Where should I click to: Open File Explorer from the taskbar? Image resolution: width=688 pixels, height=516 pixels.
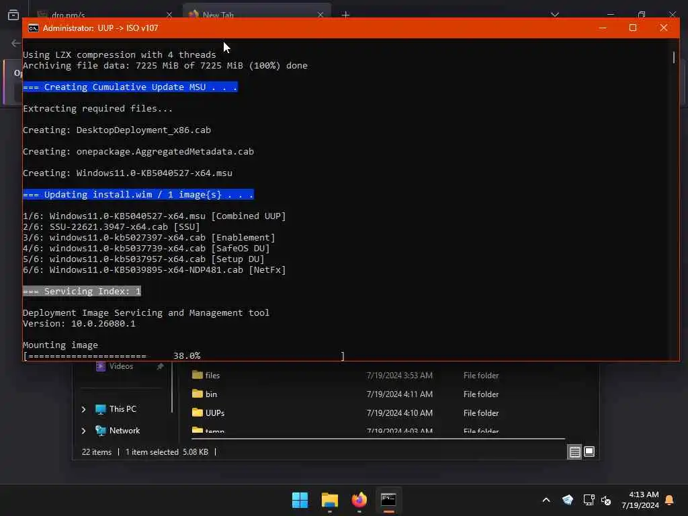(x=329, y=500)
